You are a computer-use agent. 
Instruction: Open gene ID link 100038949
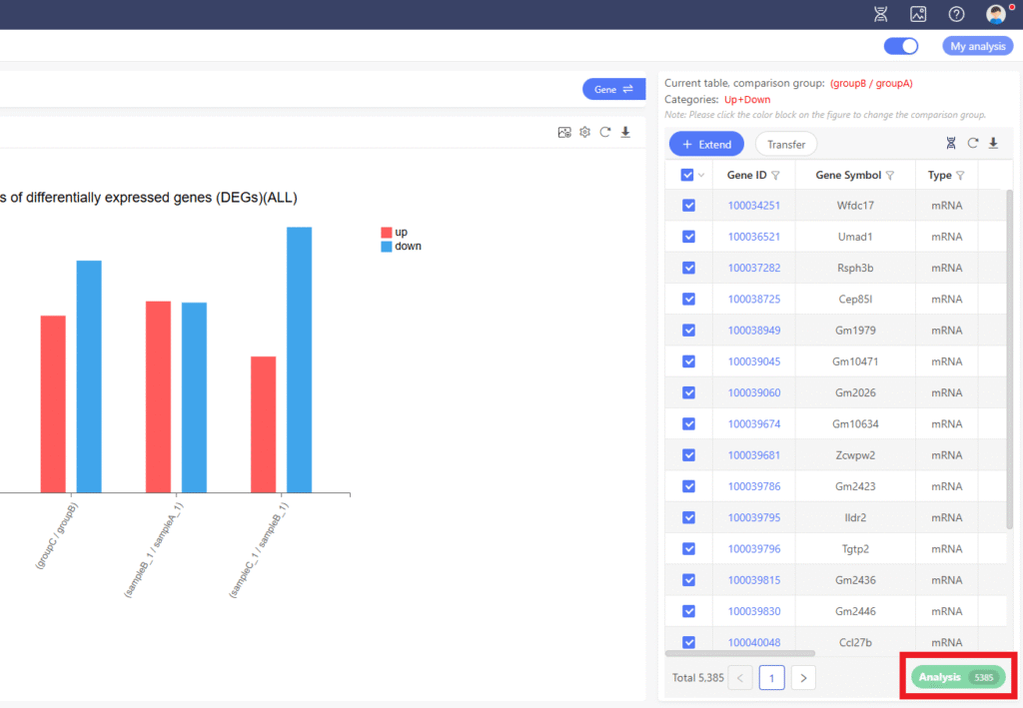(x=753, y=330)
